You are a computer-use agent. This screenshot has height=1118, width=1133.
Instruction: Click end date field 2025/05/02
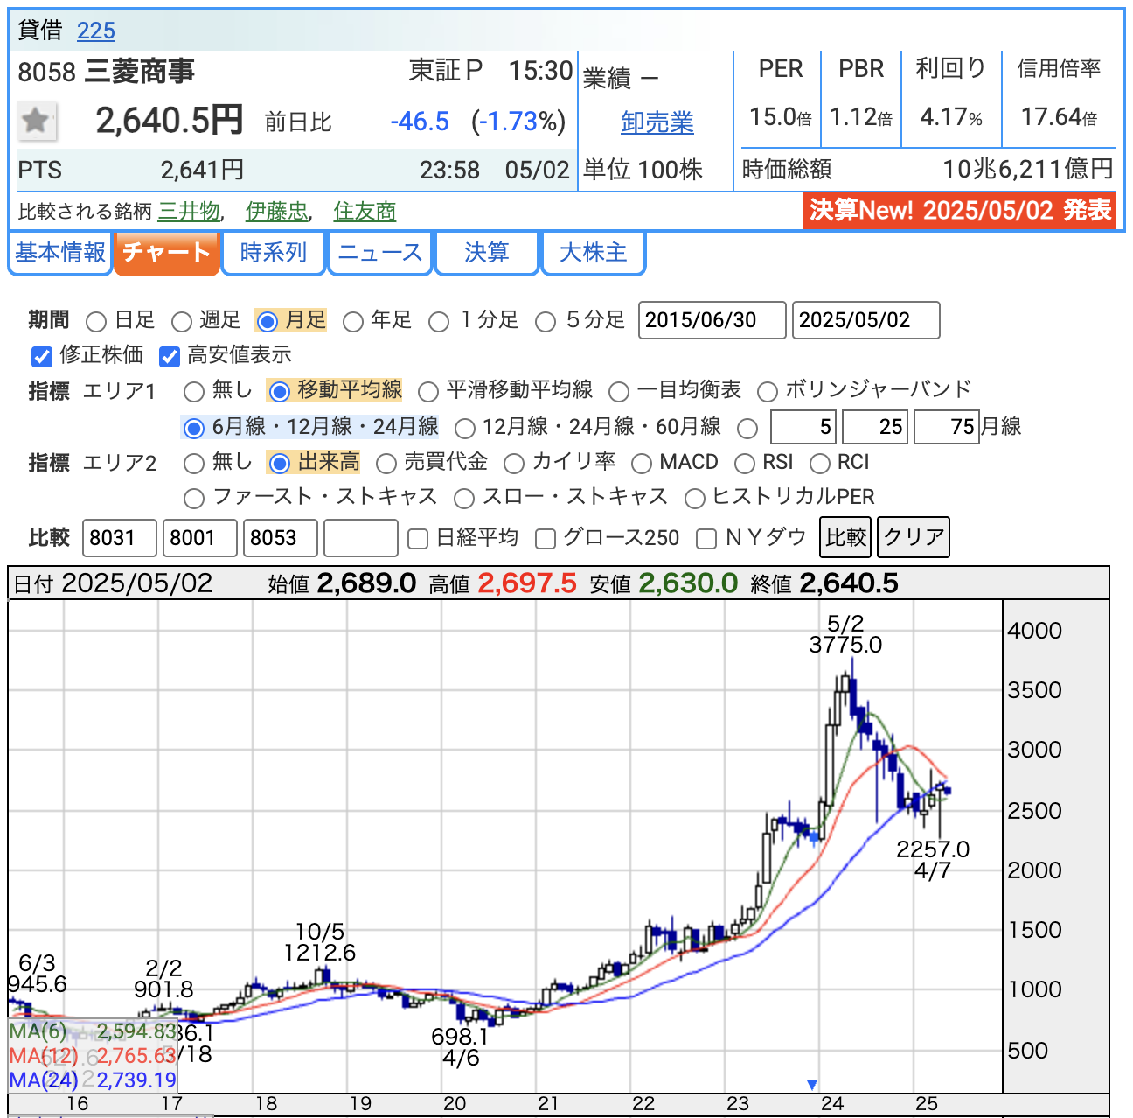pos(866,320)
